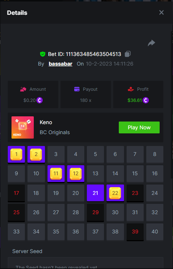This screenshot has width=173, height=269.
Task: Click Keno tile number 40
Action: click(155, 232)
